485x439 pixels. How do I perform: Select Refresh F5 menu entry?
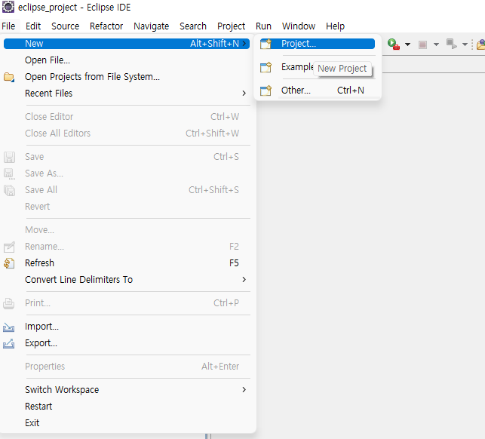127,263
